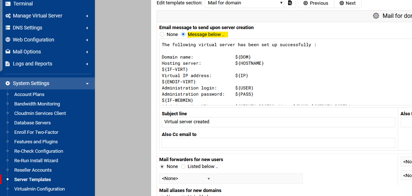Click the Subject line text field
The width and height of the screenshot is (412, 196).
click(278, 122)
